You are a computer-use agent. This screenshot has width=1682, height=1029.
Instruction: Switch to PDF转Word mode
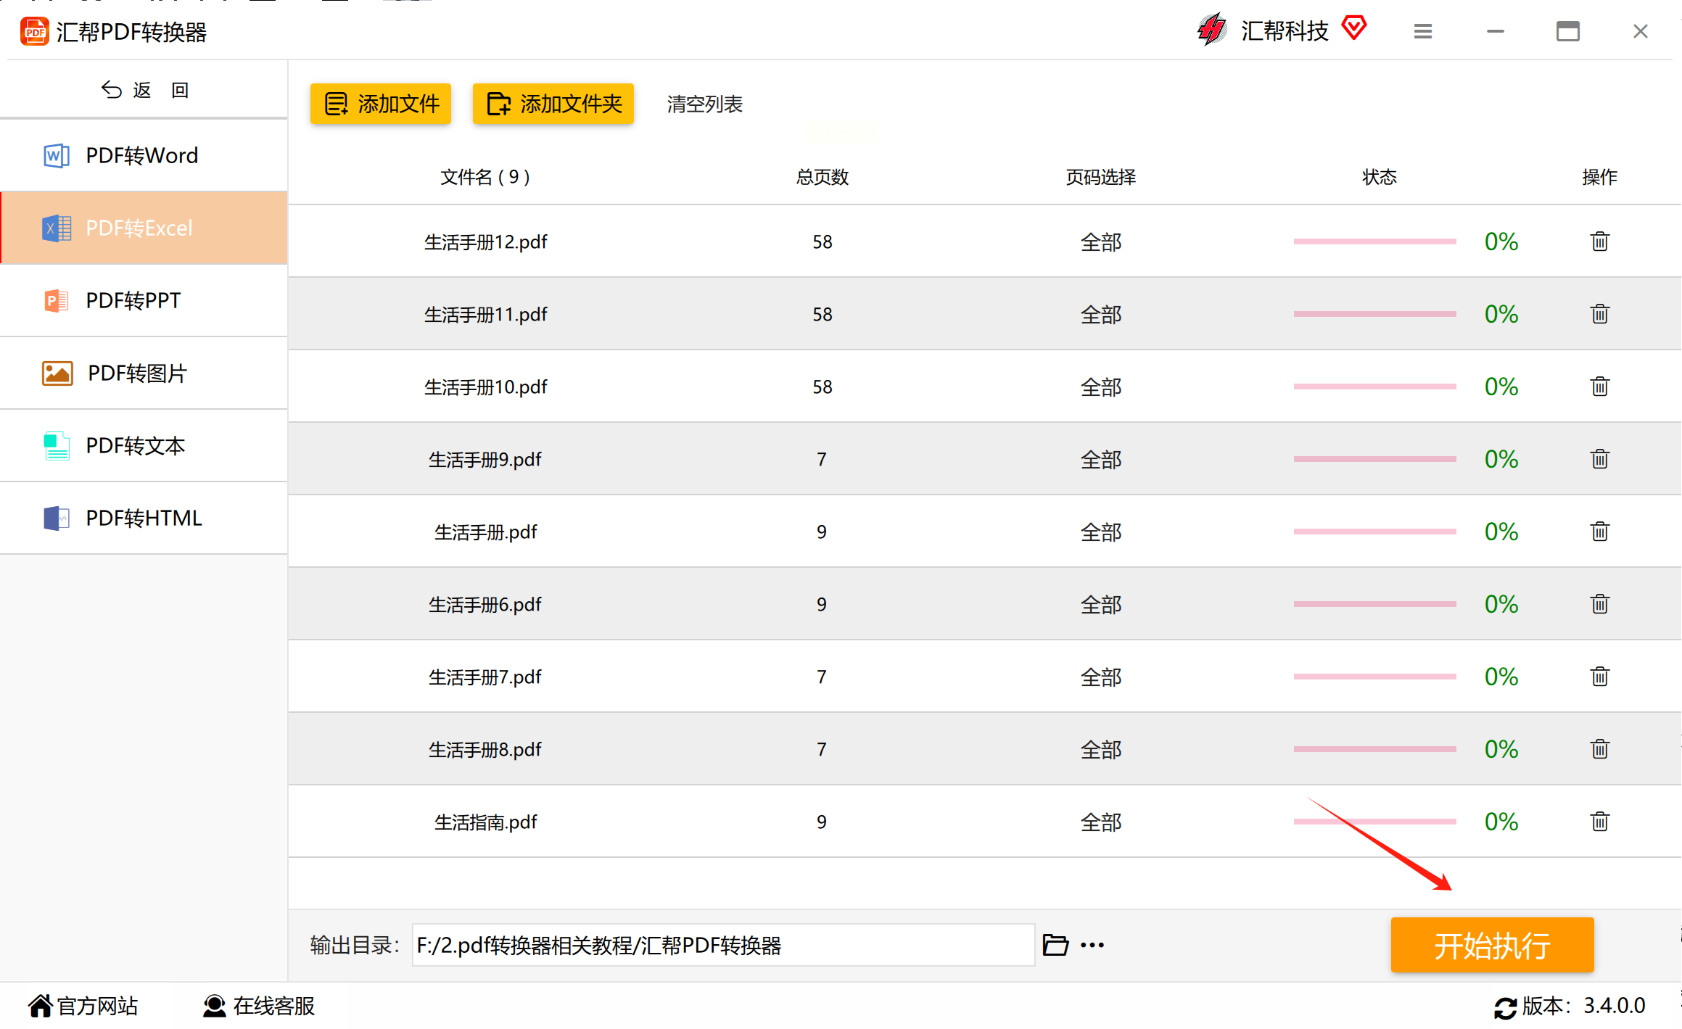point(144,155)
